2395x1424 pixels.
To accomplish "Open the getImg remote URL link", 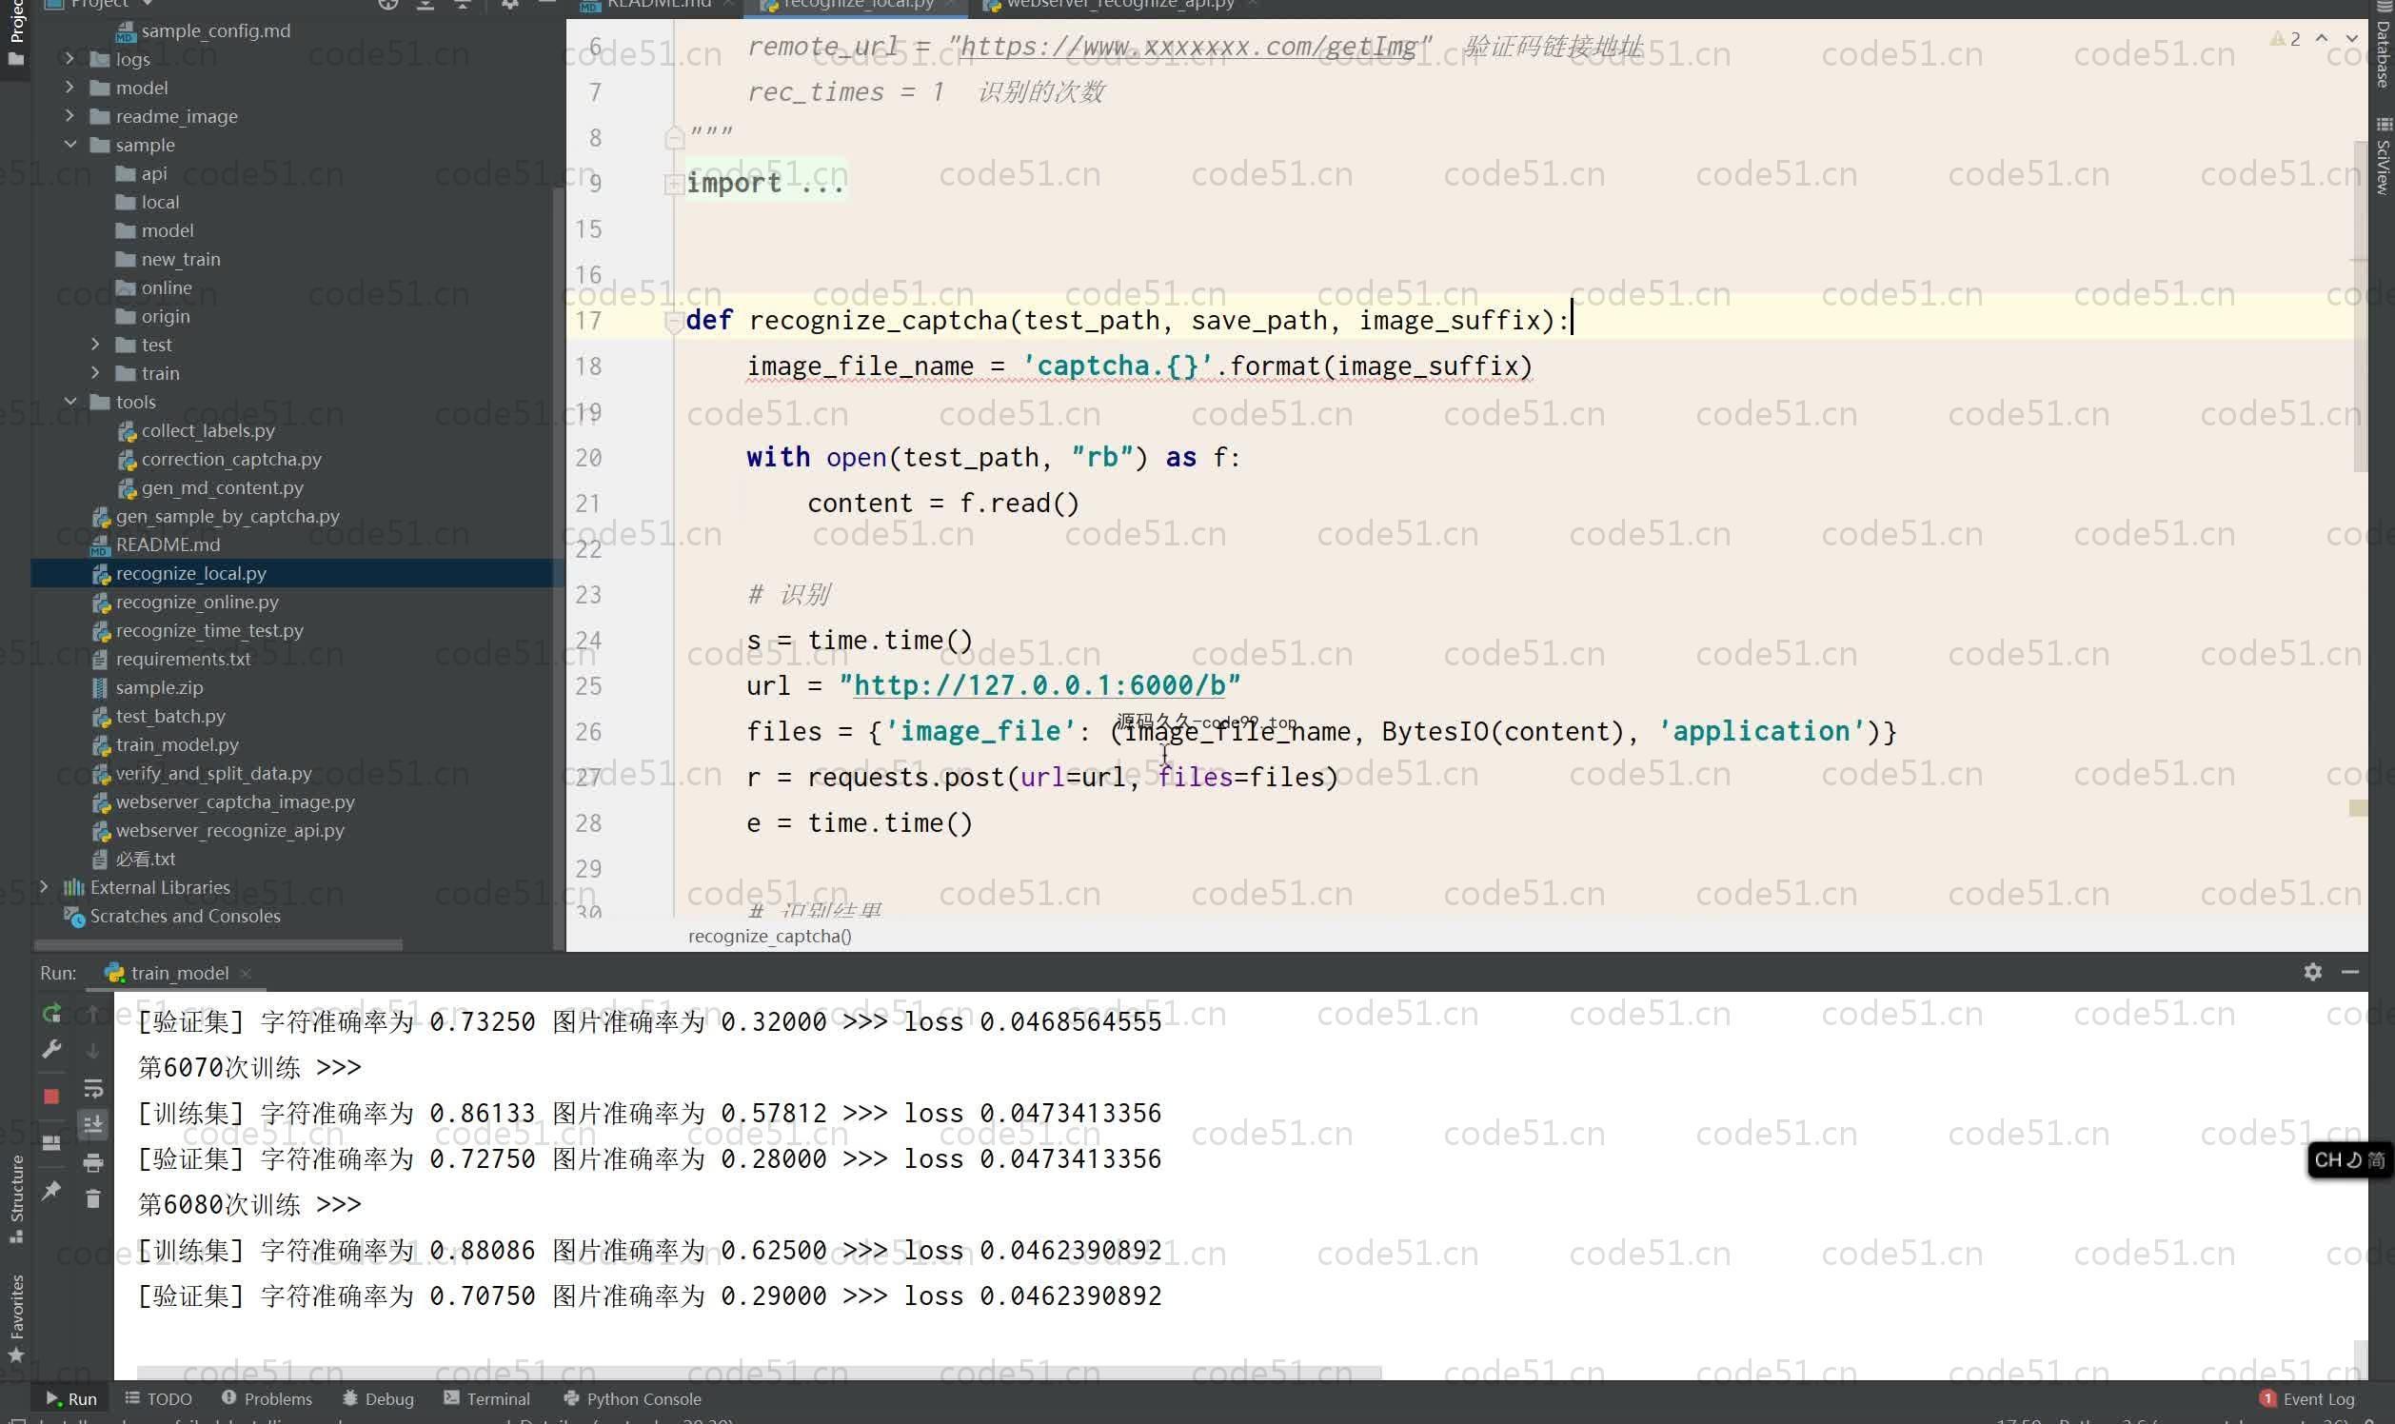I will (x=1189, y=46).
